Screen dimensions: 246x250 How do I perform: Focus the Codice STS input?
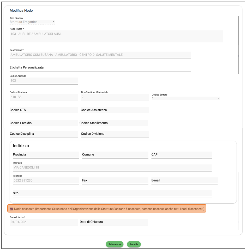44,110
